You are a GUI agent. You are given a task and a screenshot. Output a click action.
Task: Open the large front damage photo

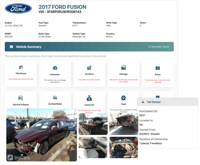42,135
